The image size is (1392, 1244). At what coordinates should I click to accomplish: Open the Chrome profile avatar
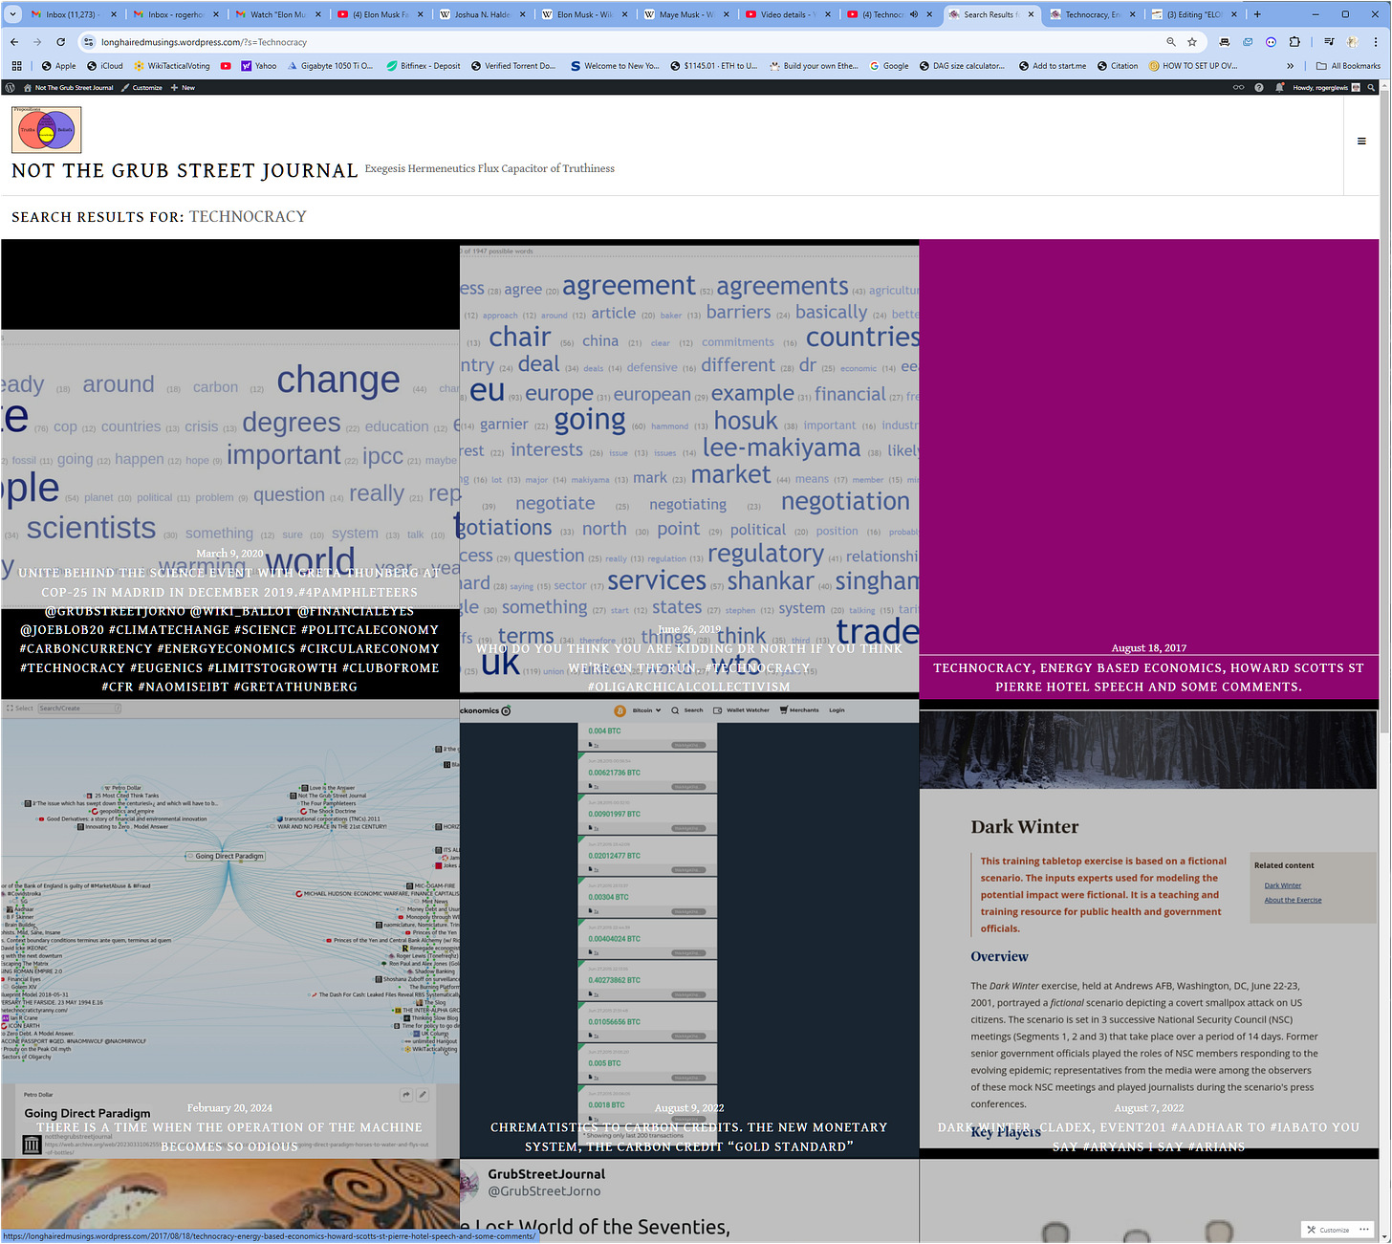(1353, 42)
